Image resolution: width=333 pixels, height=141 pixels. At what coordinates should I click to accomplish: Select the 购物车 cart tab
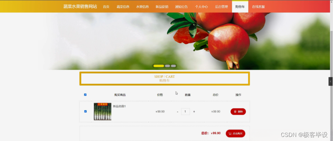click(240, 7)
